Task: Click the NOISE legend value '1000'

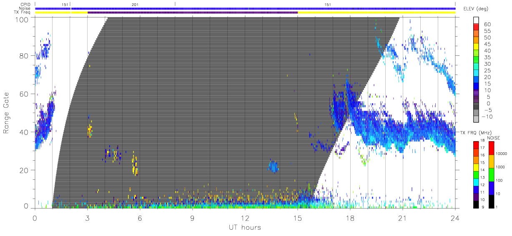Action: coord(500,167)
